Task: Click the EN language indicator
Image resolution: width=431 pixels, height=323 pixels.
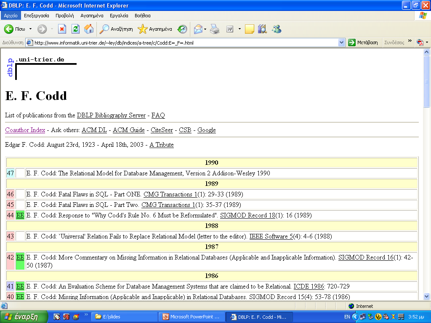Action: point(347,317)
